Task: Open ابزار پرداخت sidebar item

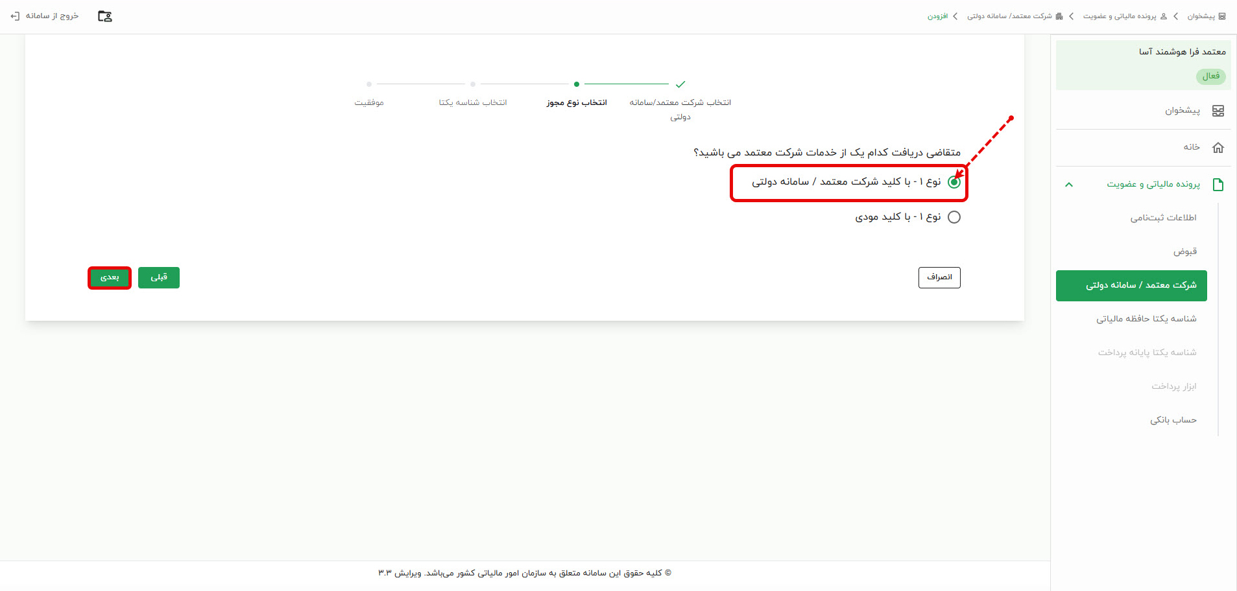Action: click(x=1174, y=386)
